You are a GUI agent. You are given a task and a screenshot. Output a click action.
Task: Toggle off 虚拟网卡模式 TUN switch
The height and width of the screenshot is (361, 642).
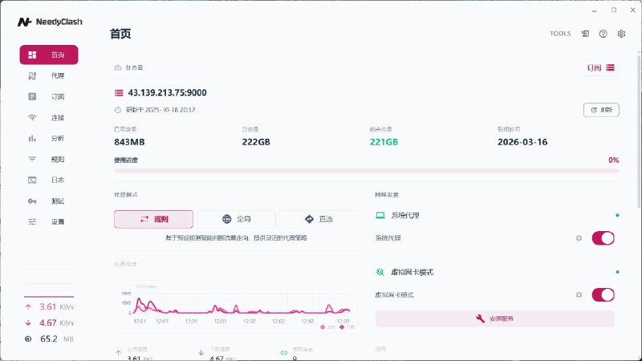pyautogui.click(x=603, y=295)
